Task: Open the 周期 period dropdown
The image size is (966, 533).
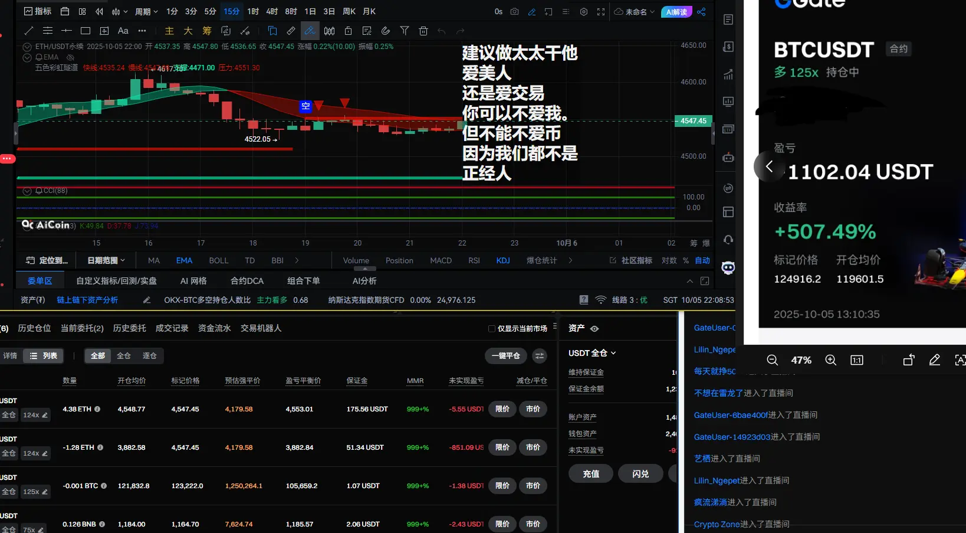Action: pos(146,12)
